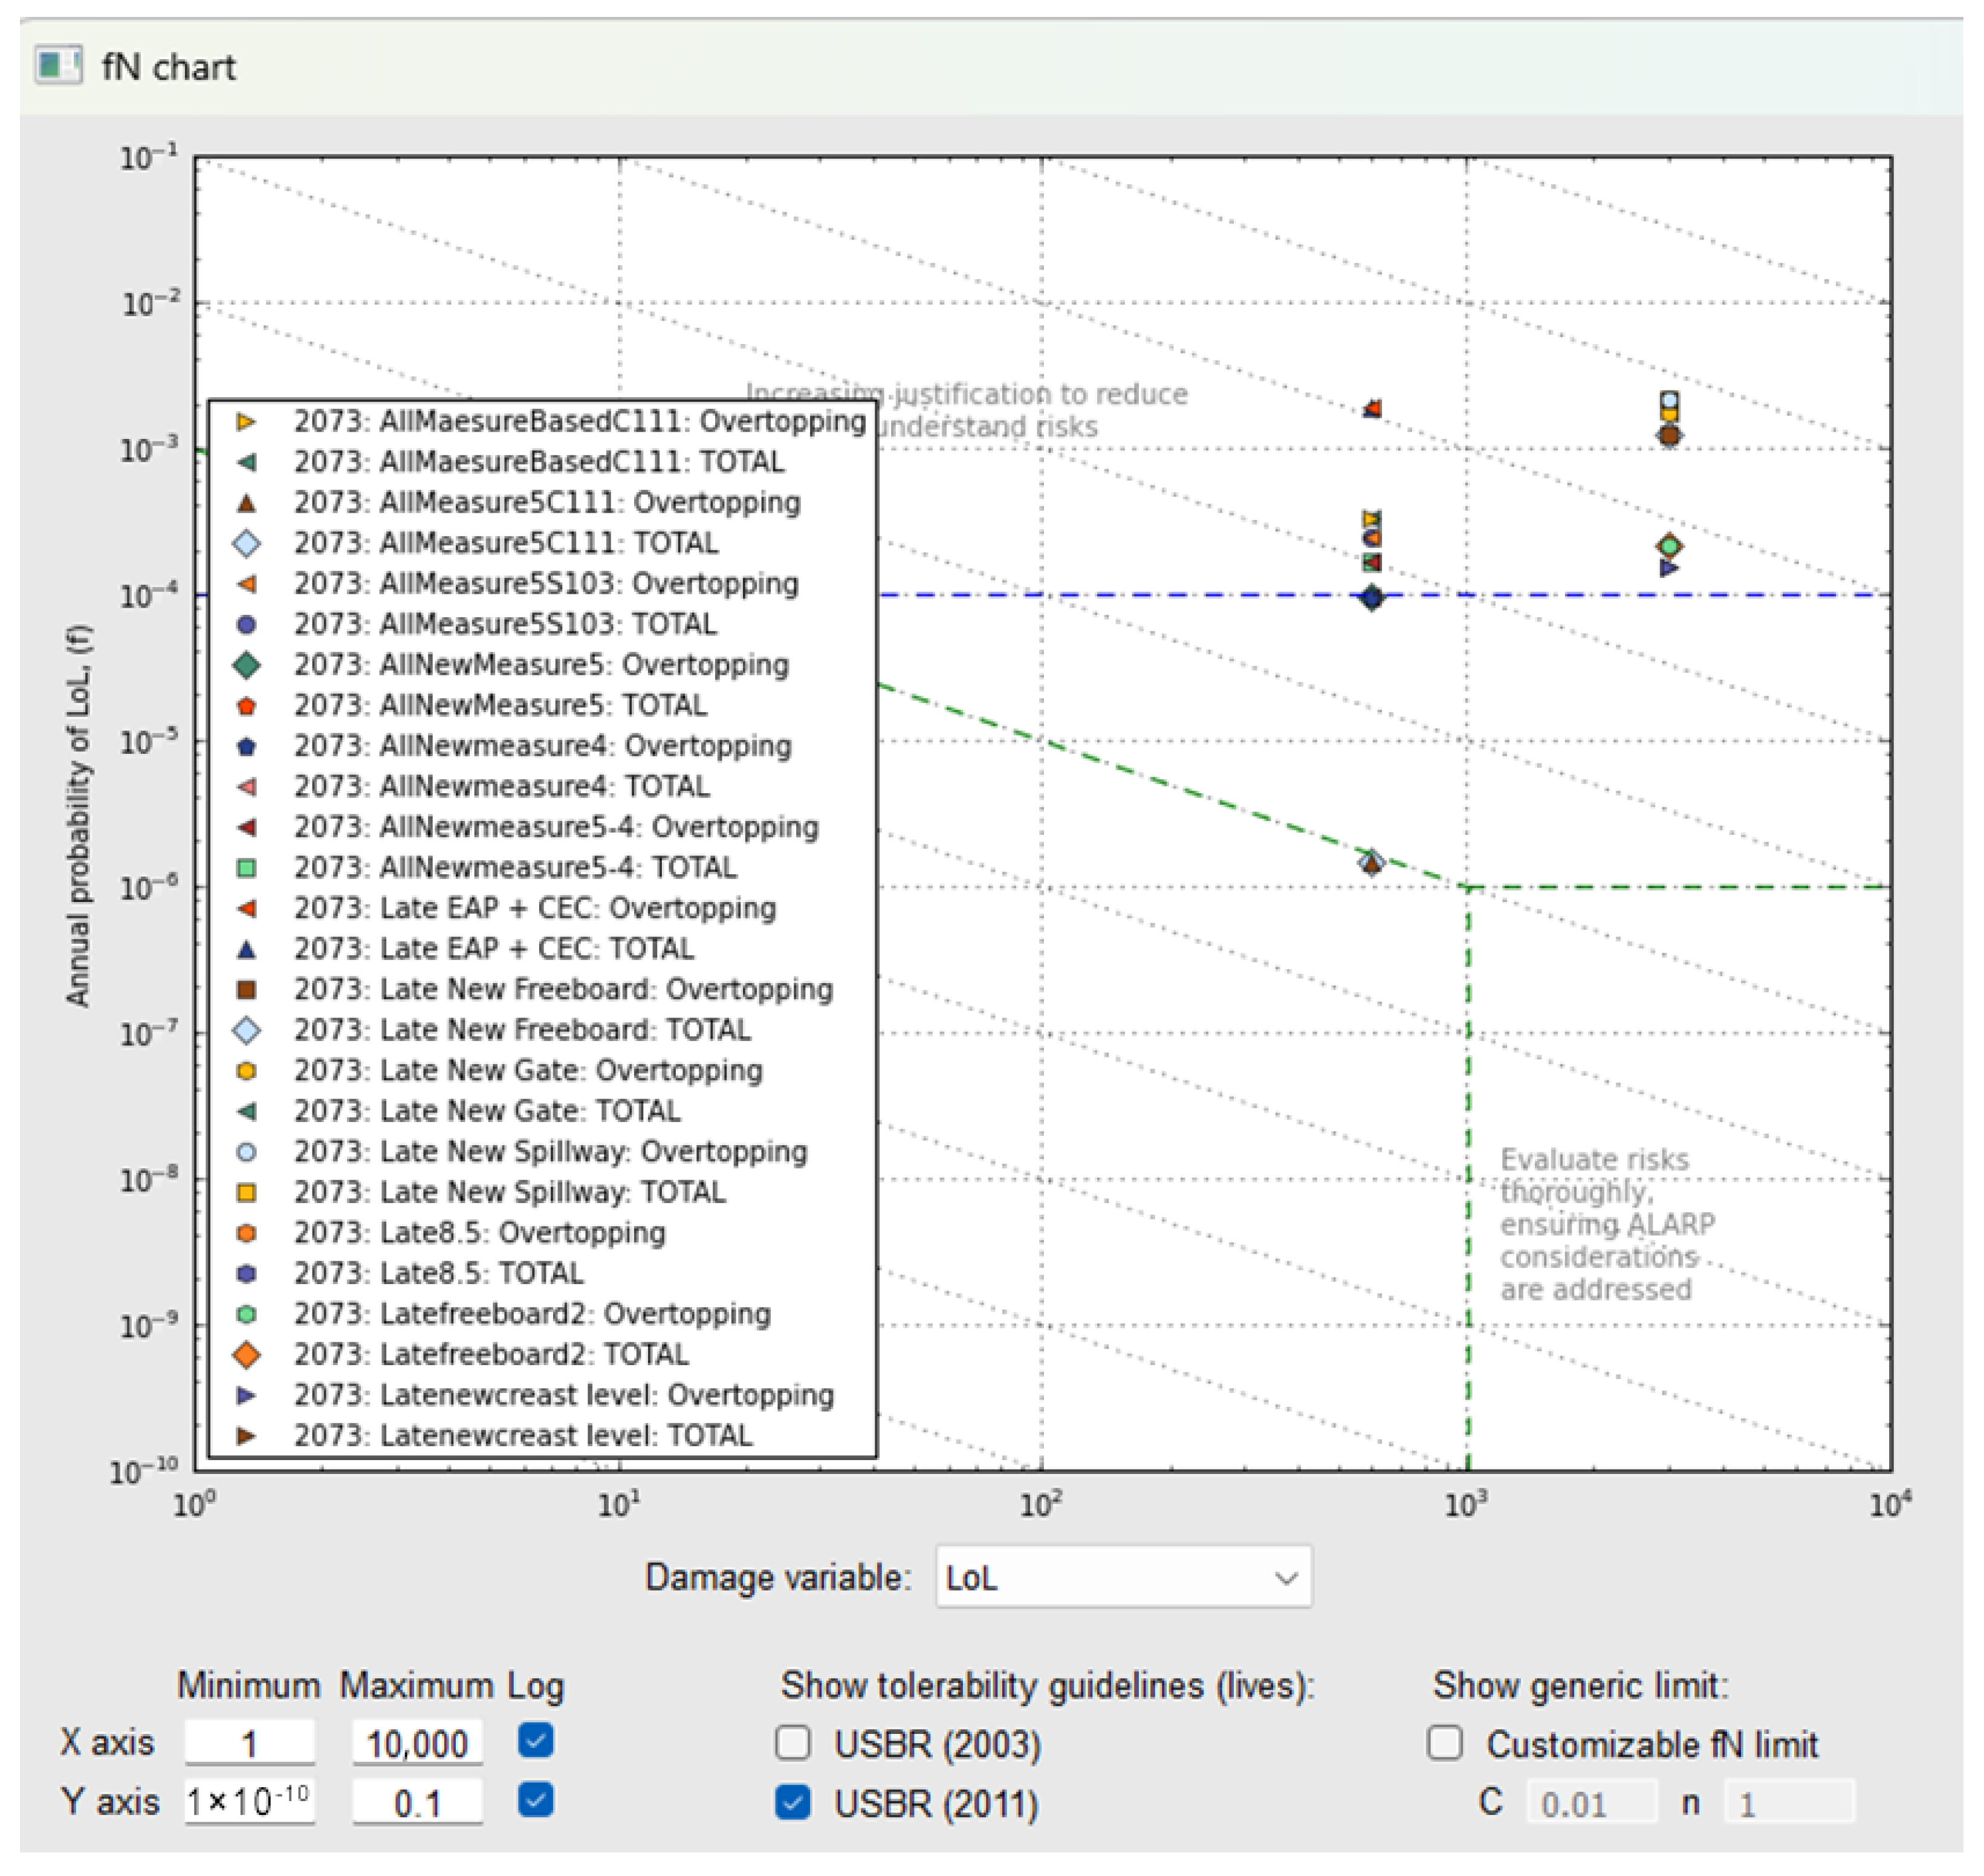Click the AllNewmeasure5-4 TOTAL green square legend marker

pos(246,868)
